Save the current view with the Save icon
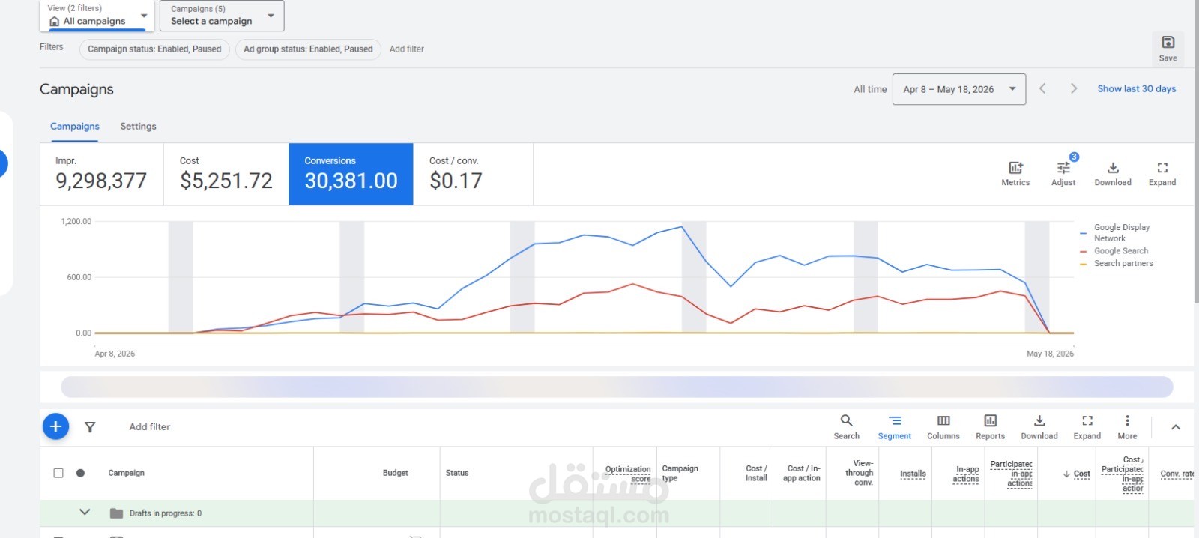Screen dimensions: 1199x538 click(1168, 48)
